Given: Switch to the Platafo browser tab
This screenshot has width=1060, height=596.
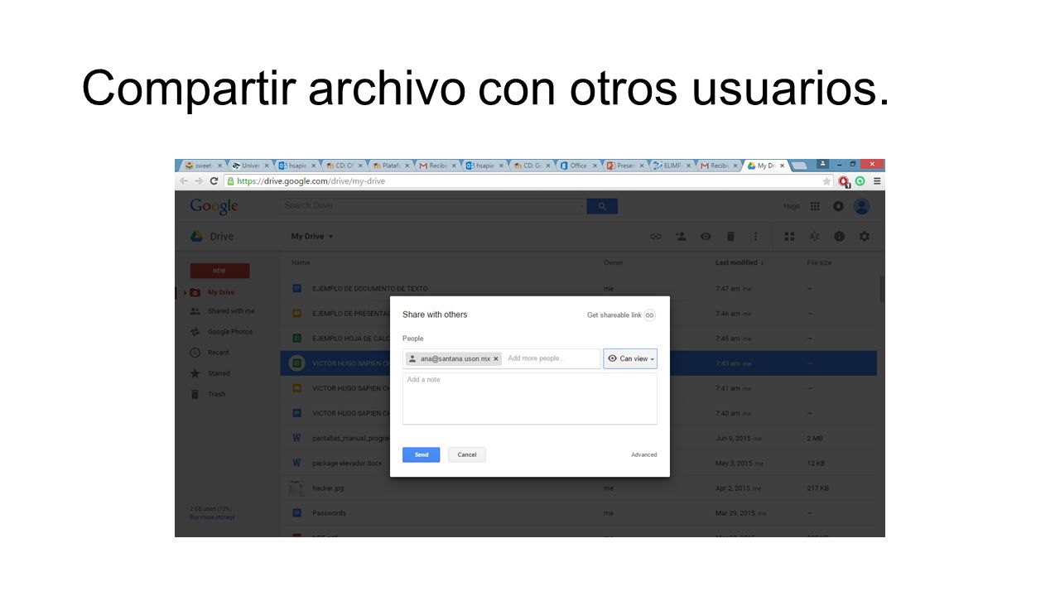Looking at the screenshot, I should pos(390,166).
